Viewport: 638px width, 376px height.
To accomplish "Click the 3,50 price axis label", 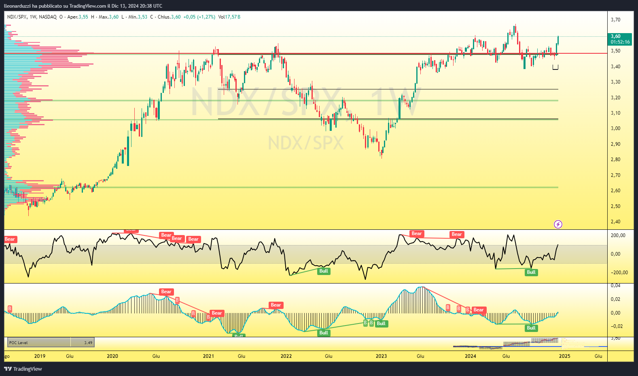I will [615, 51].
